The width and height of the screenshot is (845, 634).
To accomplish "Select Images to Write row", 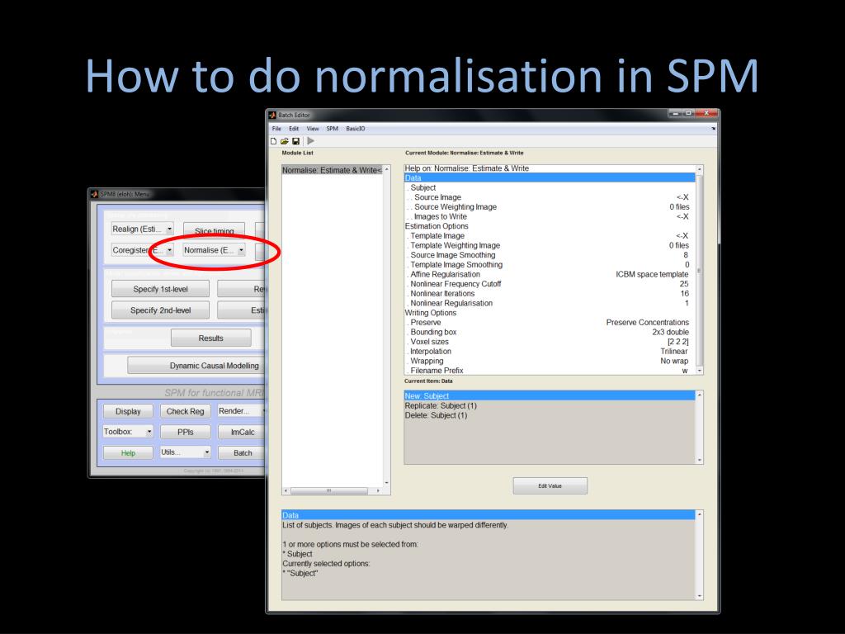I will 550,217.
